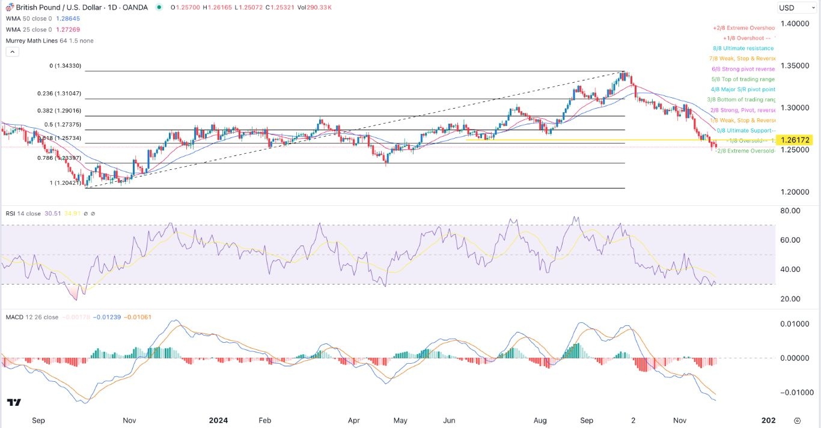Image resolution: width=821 pixels, height=428 pixels.
Task: Click the OANDA exchange label
Action: (135, 8)
